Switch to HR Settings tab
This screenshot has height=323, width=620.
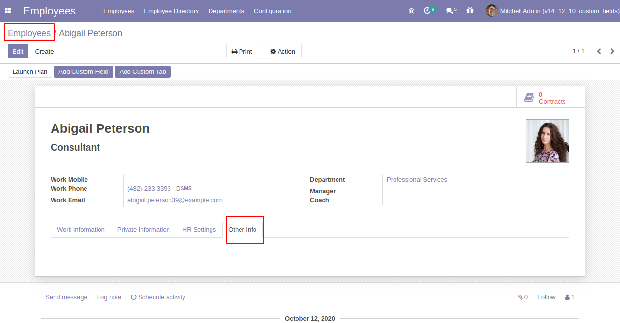199,230
